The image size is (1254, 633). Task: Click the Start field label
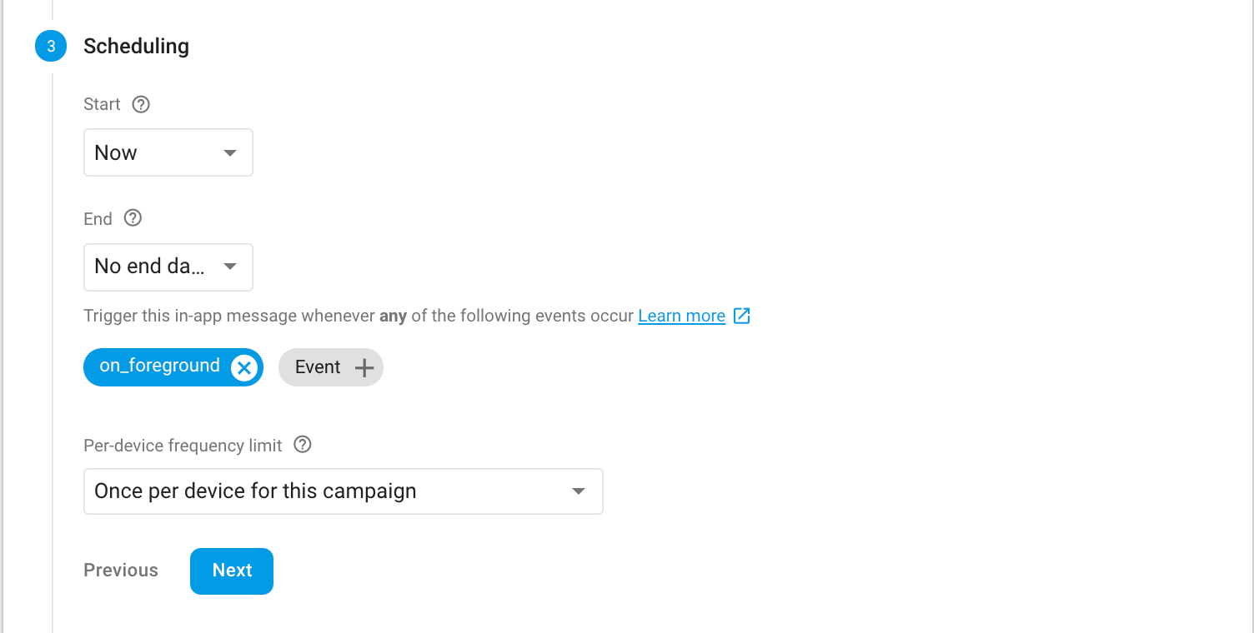[102, 104]
